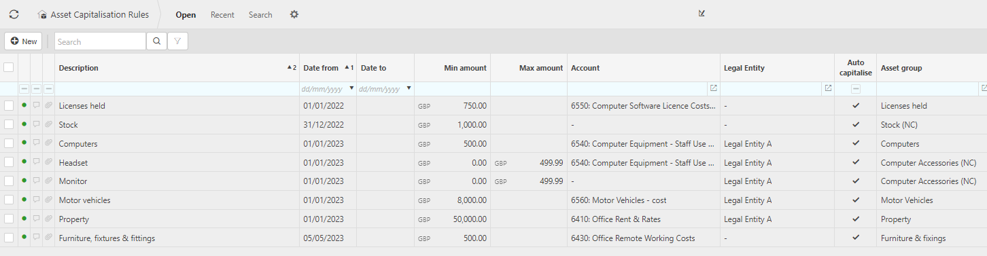The width and height of the screenshot is (987, 256).
Task: Open the settings gear icon
Action: (x=294, y=14)
